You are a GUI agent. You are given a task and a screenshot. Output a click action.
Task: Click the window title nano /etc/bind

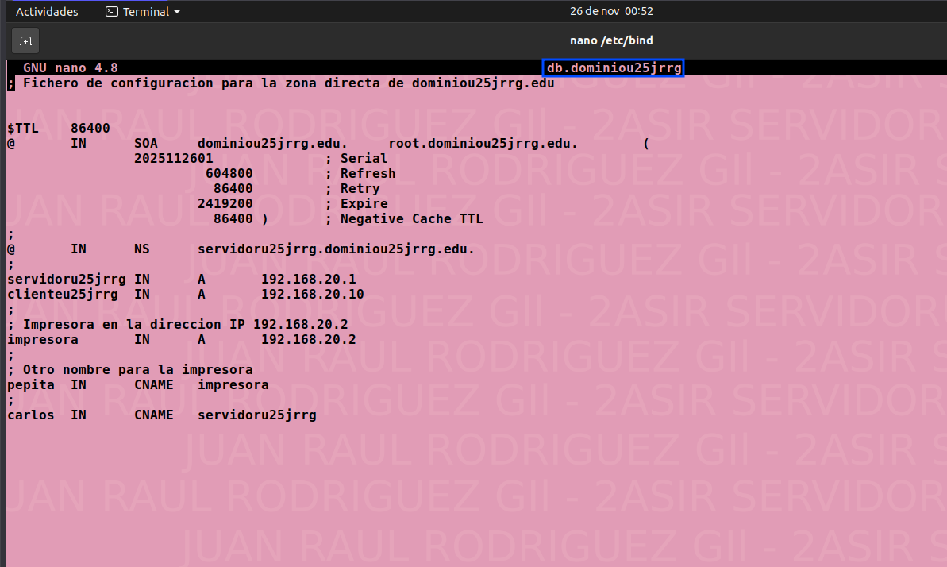tap(611, 40)
